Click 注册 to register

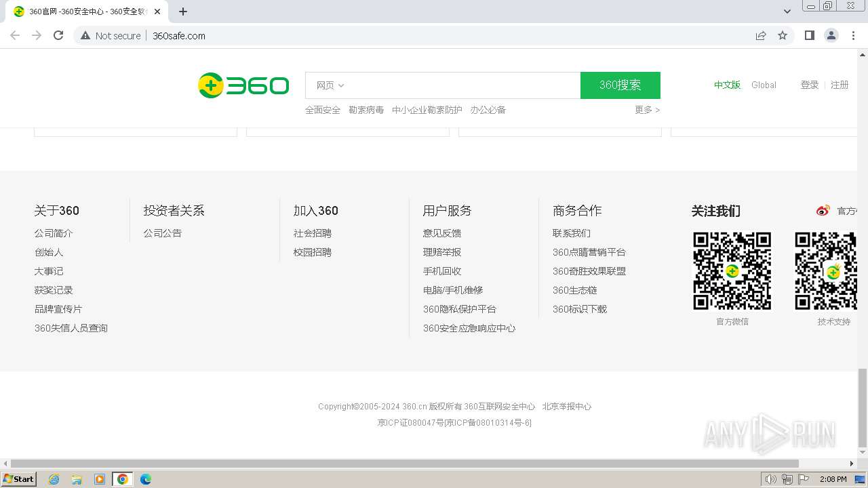tap(840, 85)
